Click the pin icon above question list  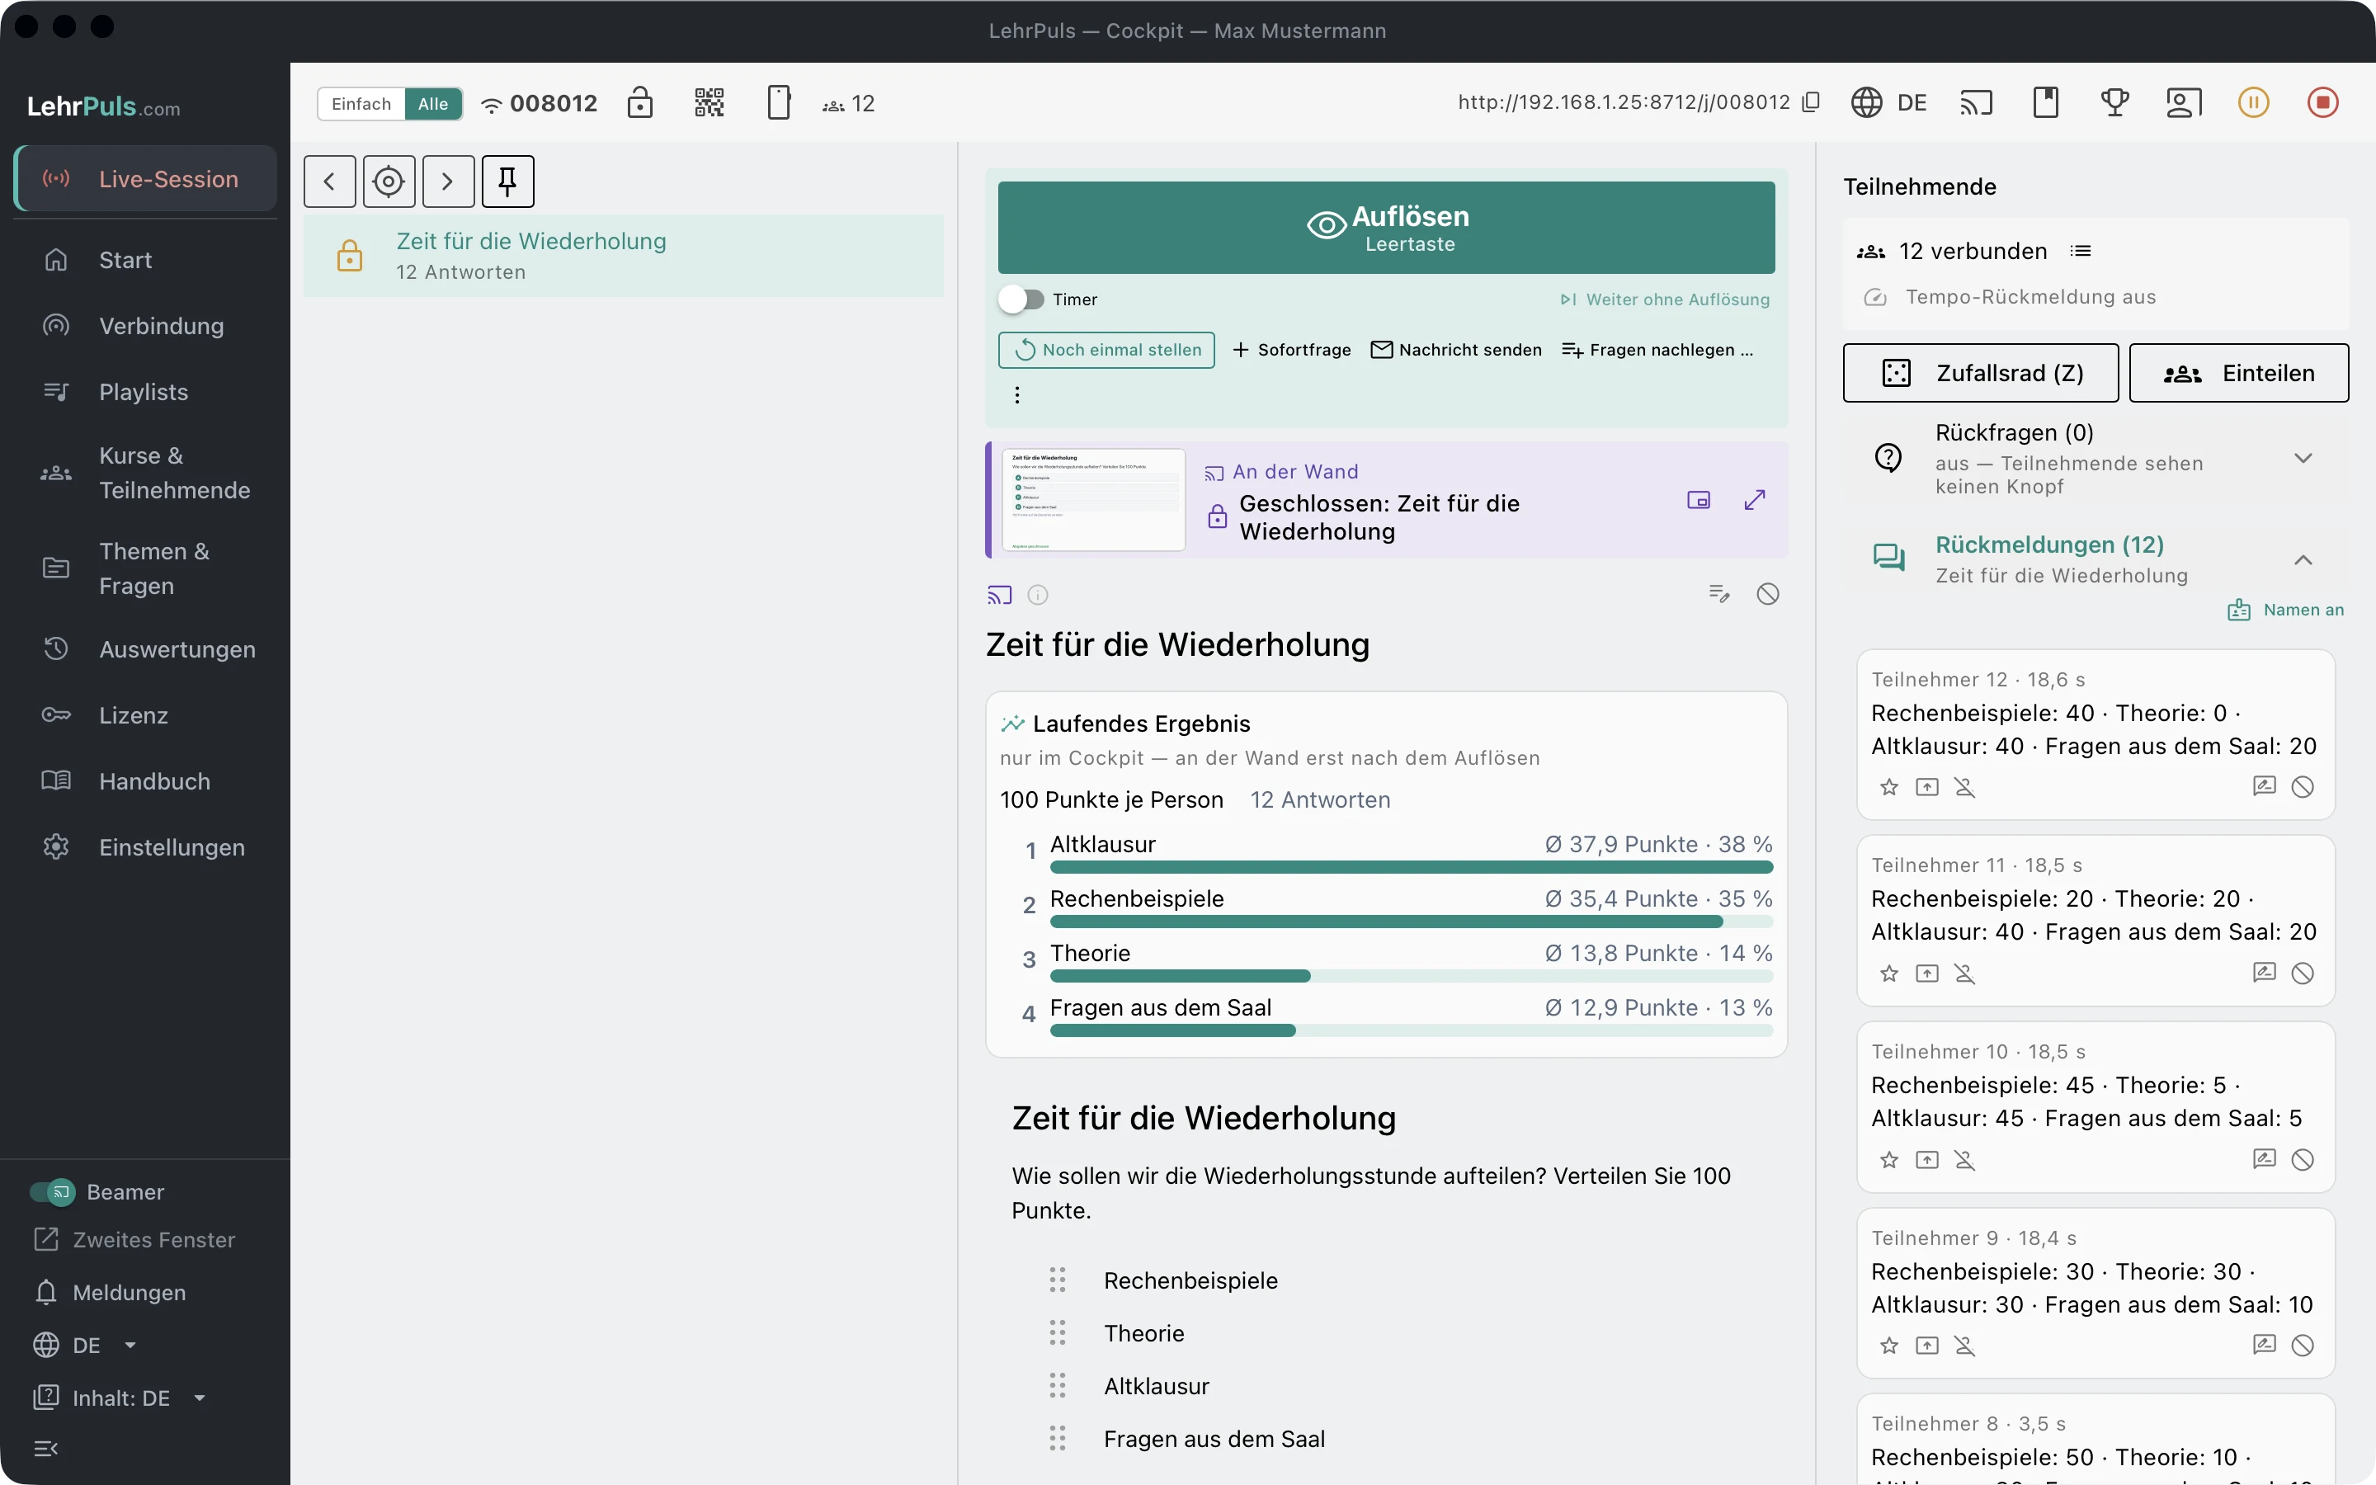click(x=507, y=181)
